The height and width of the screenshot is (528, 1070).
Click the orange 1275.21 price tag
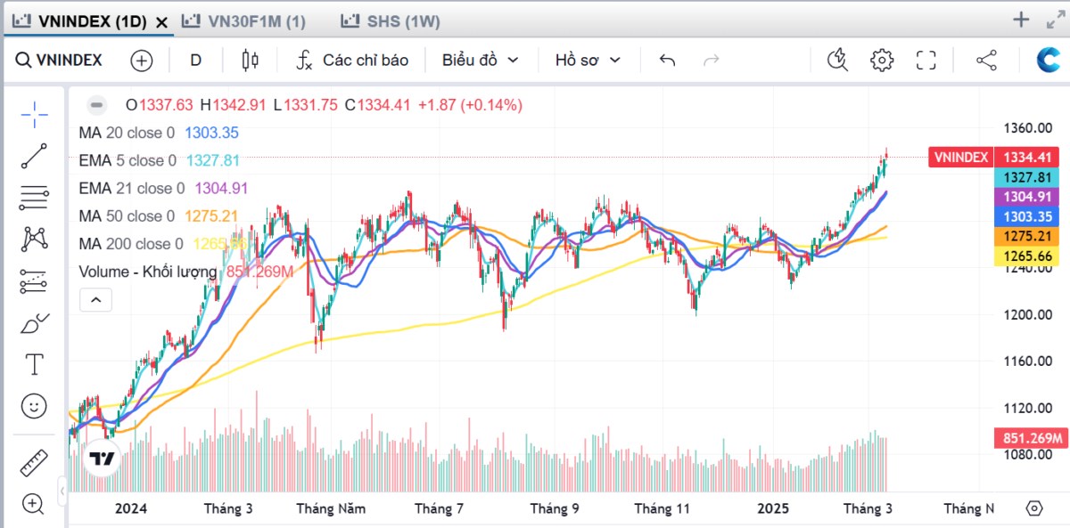(x=1027, y=237)
